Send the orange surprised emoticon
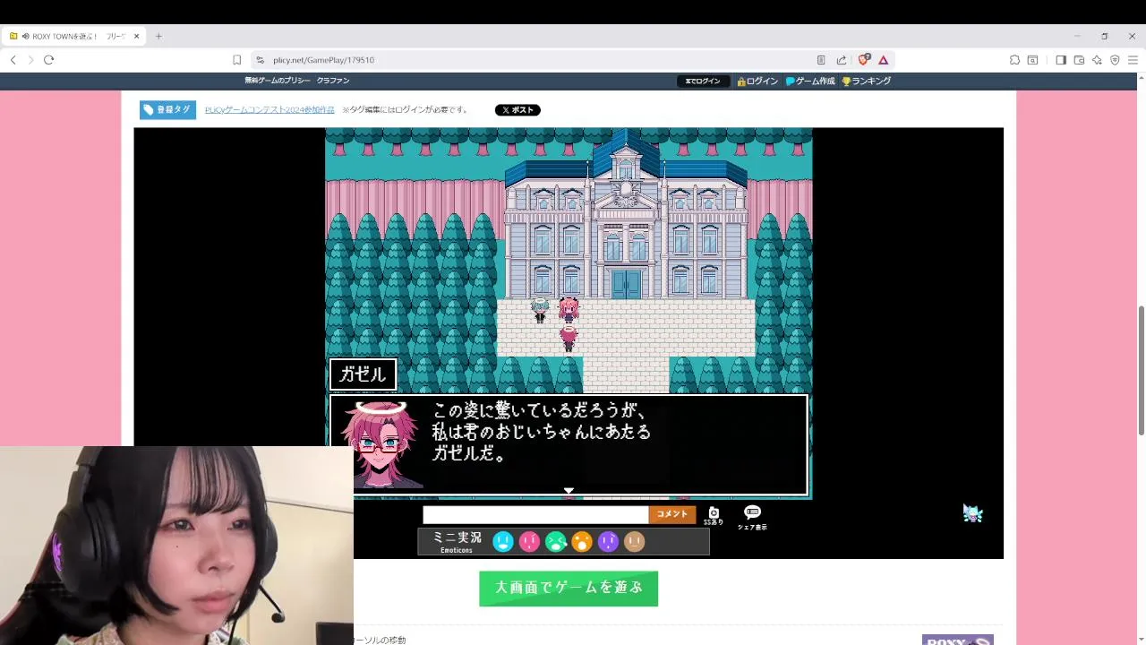This screenshot has height=645, width=1146. [582, 541]
